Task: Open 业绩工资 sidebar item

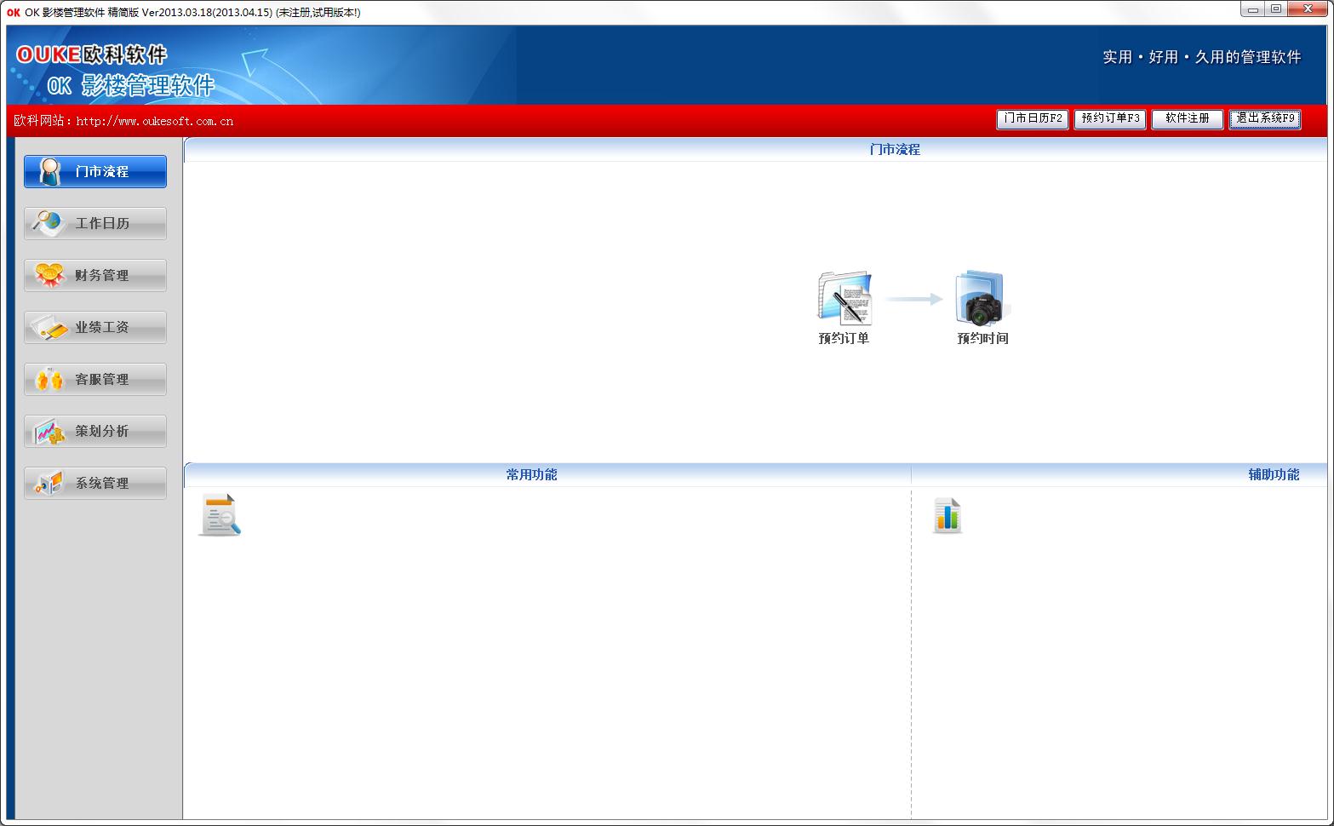Action: 95,327
